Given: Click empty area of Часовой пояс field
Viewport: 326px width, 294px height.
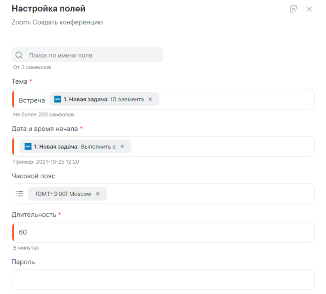Looking at the screenshot, I should (x=211, y=194).
